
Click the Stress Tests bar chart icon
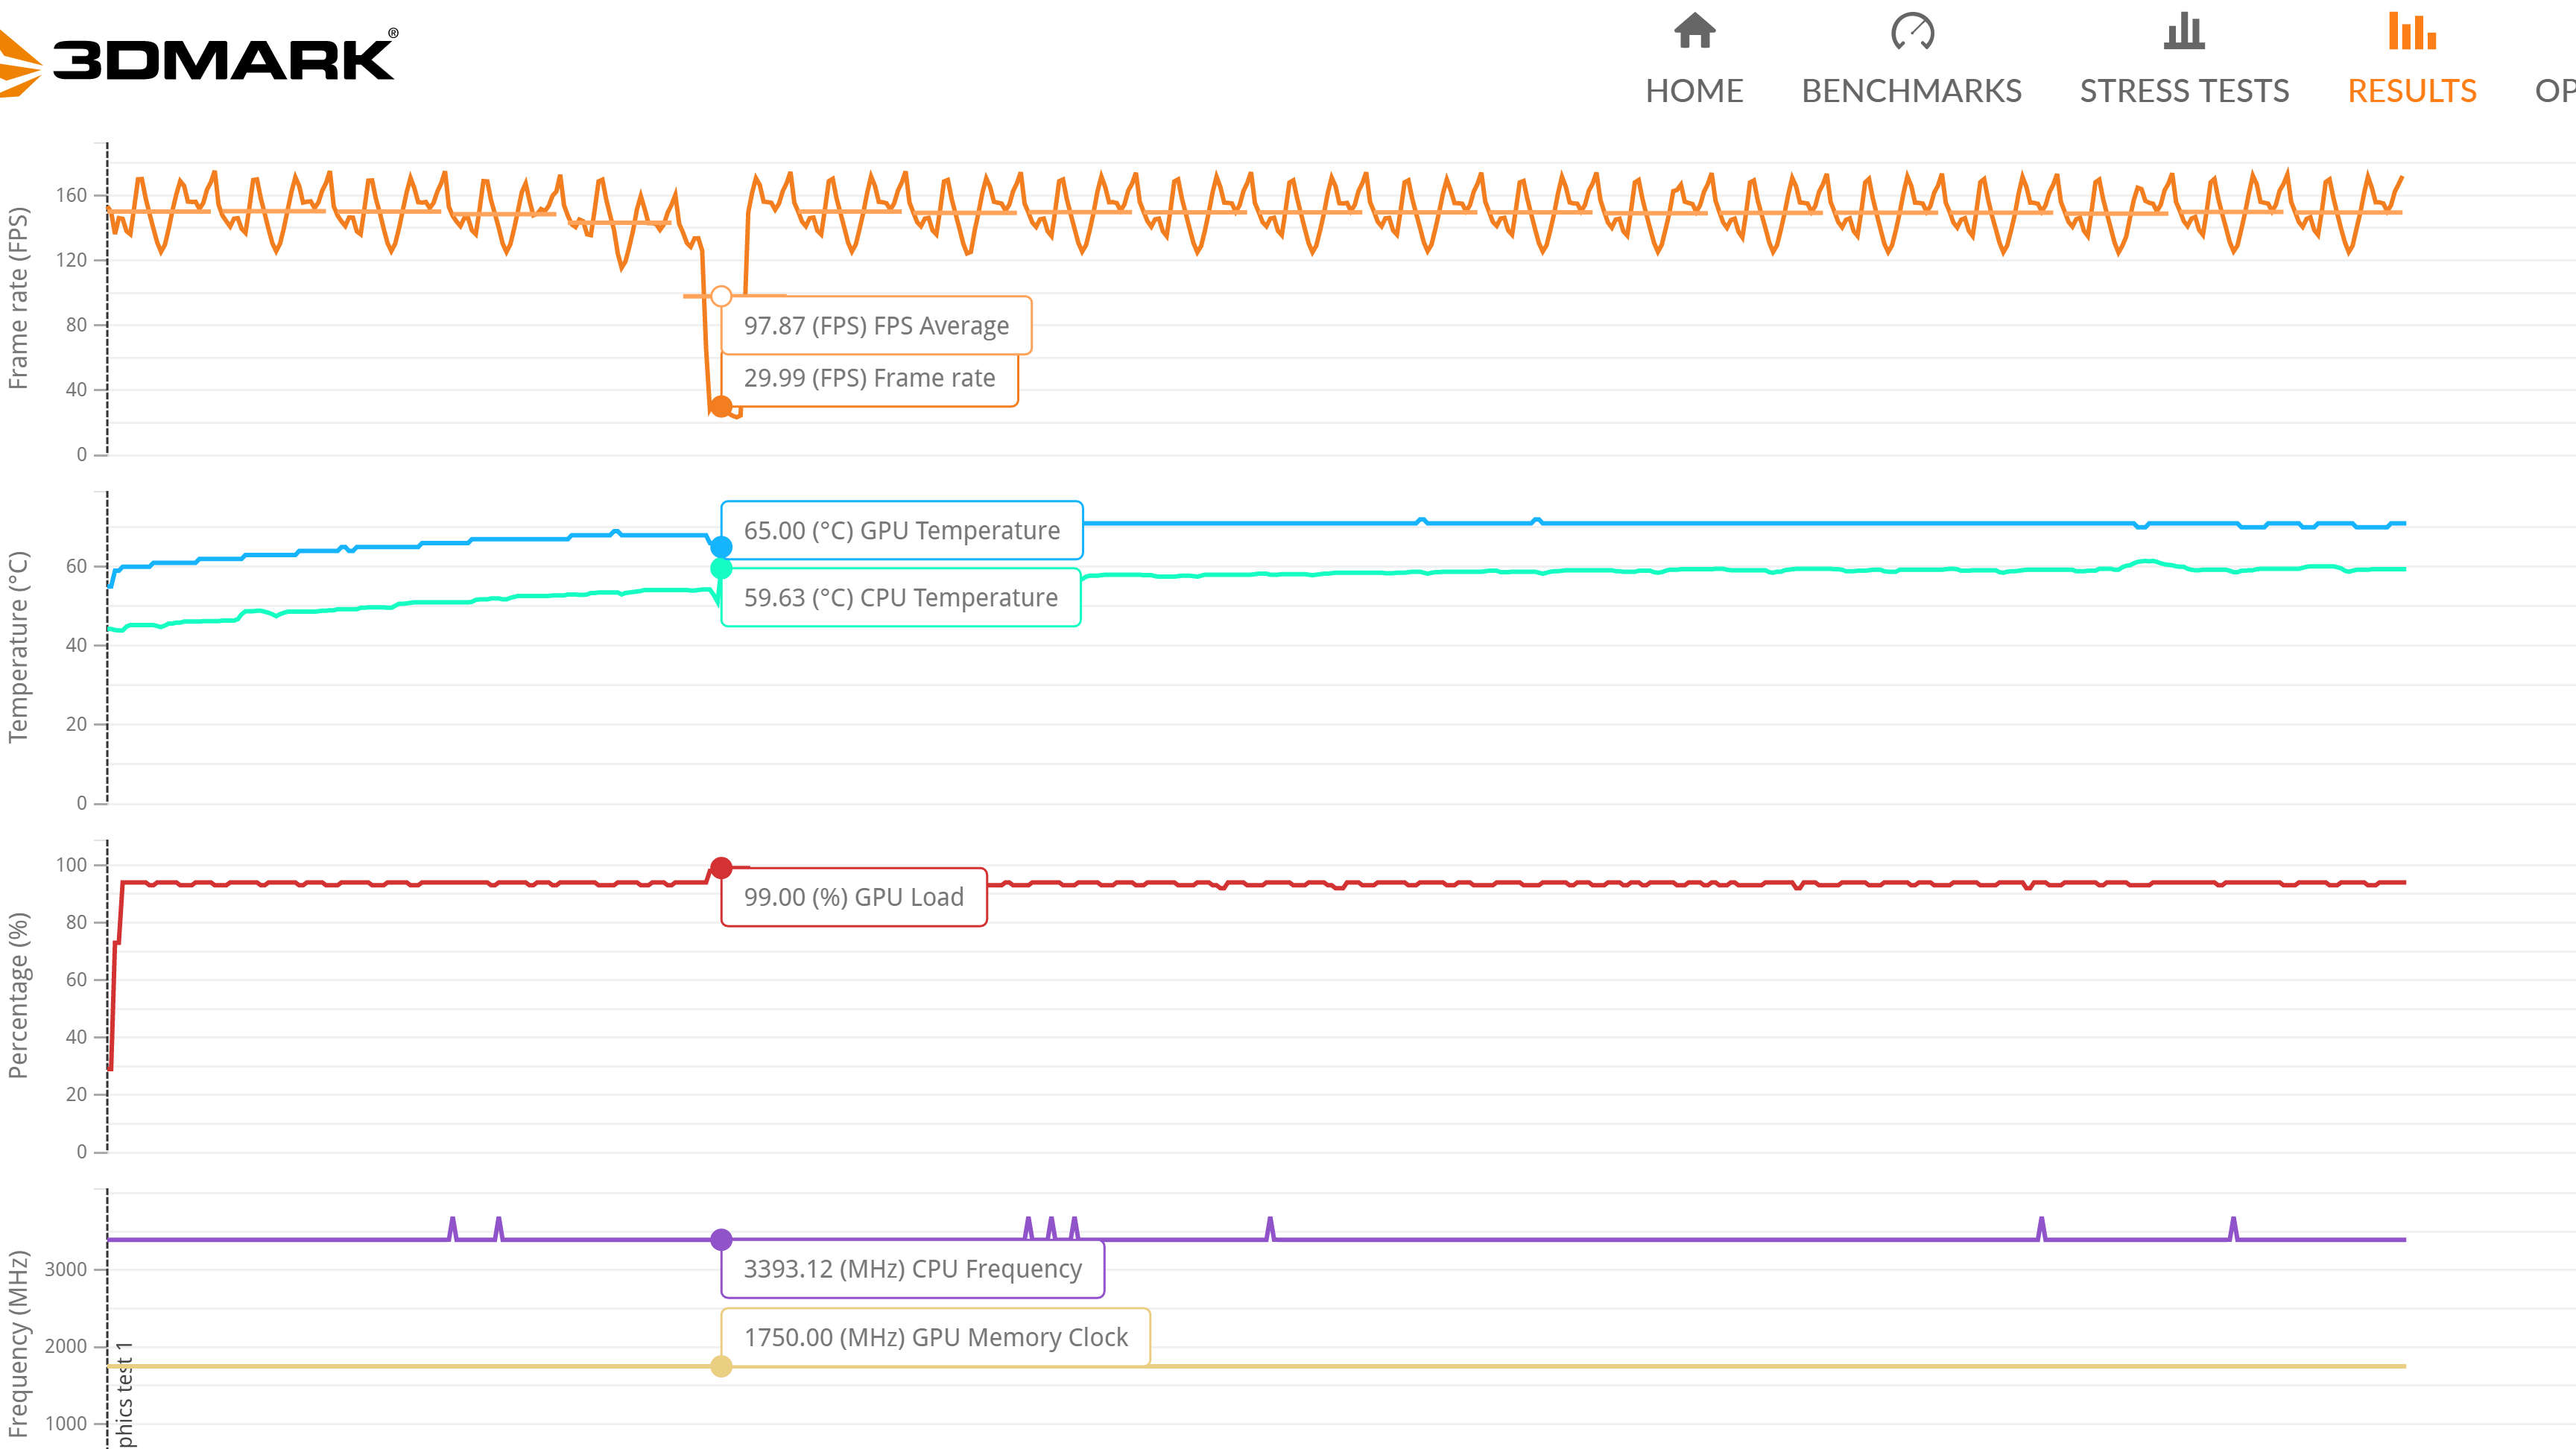coord(2184,31)
